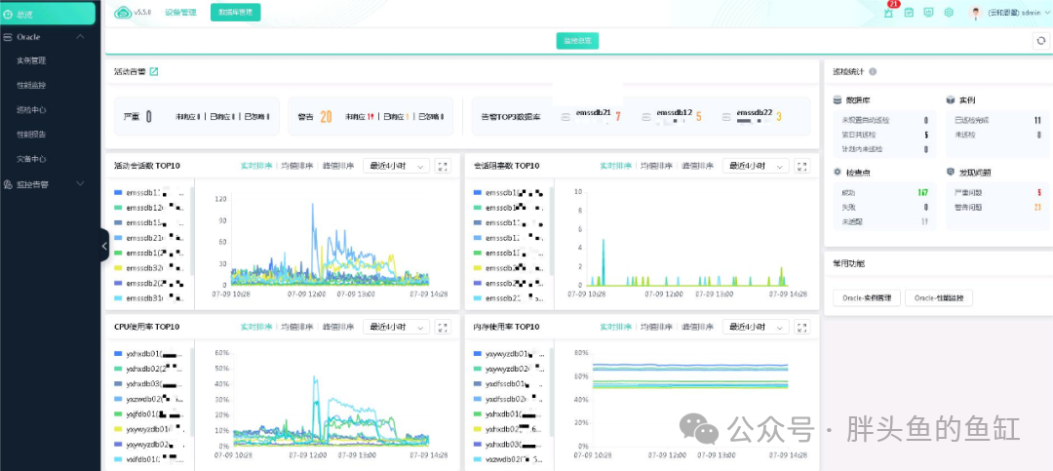The height and width of the screenshot is (471, 1053).
Task: Open 灾备中心 in the sidebar
Action: (x=31, y=159)
